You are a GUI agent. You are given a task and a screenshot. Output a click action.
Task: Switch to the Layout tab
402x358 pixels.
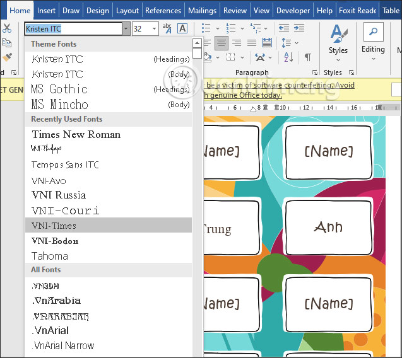click(127, 11)
